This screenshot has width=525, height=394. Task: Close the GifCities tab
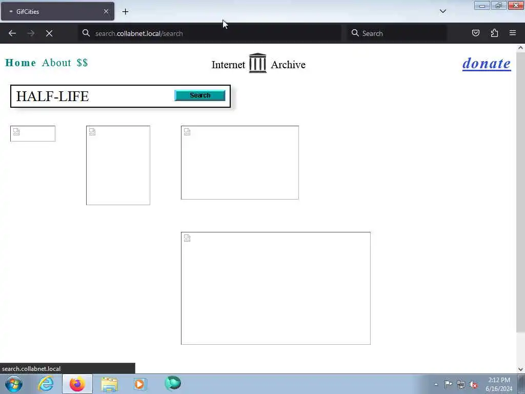click(x=106, y=11)
